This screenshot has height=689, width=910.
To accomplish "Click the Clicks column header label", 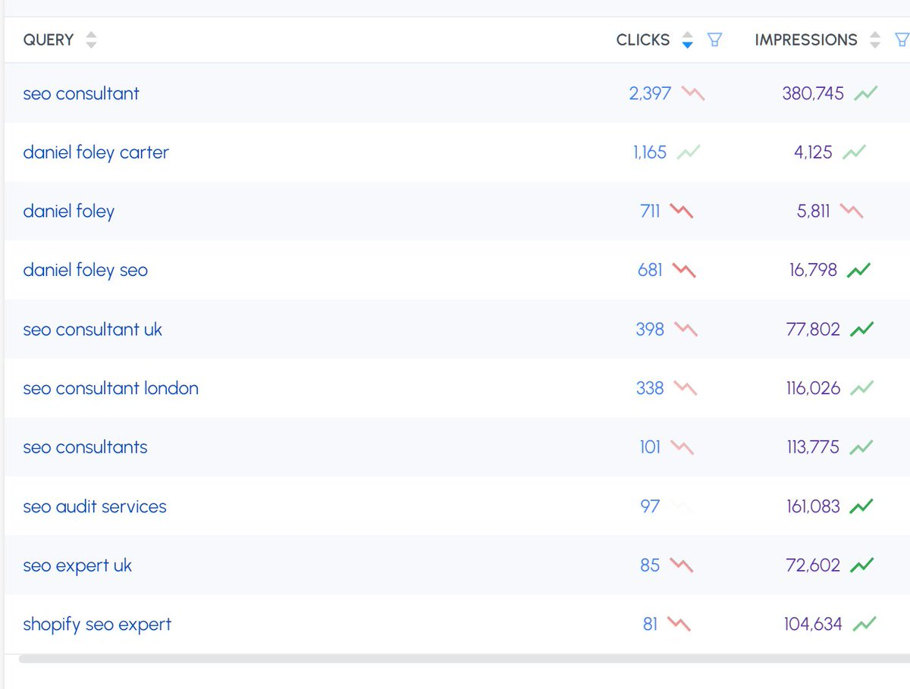I will click(643, 40).
